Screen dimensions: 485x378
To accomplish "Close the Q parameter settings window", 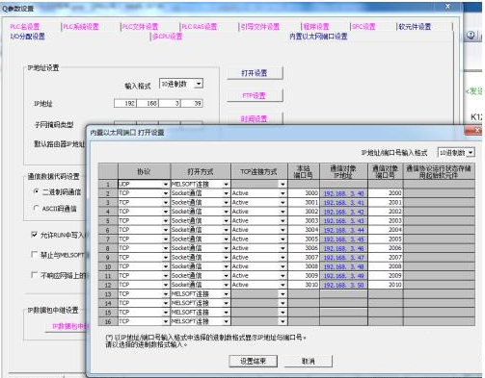I will [x=447, y=7].
